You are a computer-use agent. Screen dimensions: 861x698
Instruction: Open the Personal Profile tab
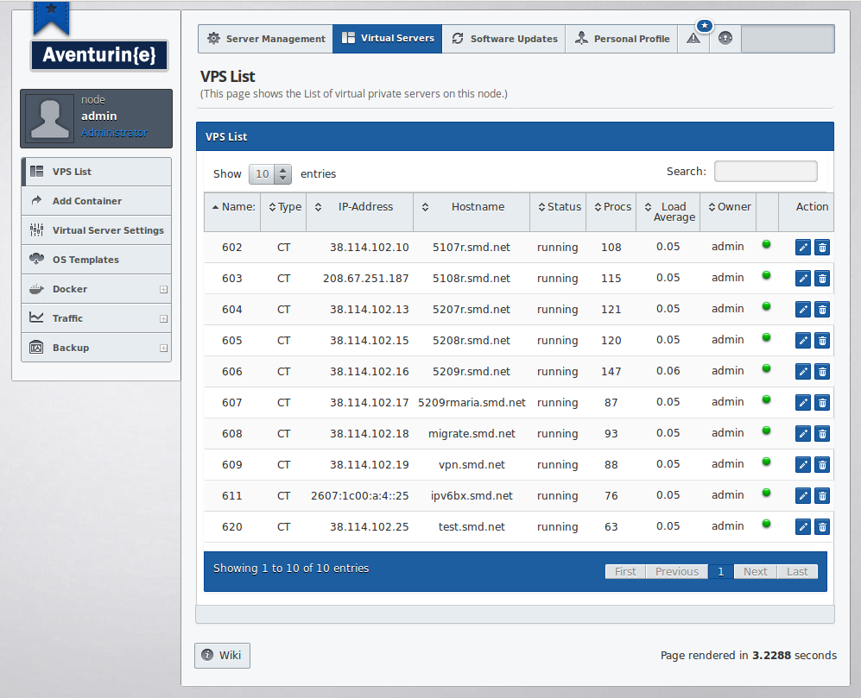pos(622,39)
